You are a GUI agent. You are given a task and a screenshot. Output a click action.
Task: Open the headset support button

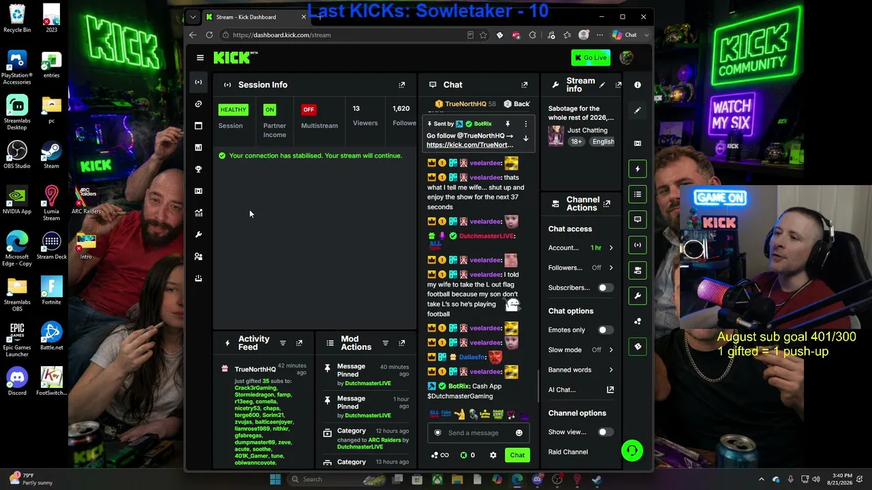[632, 451]
